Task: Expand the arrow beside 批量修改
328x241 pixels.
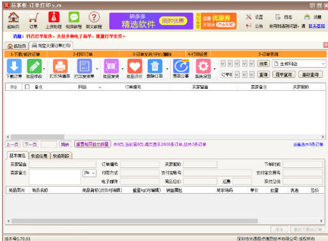Action: click(x=44, y=69)
